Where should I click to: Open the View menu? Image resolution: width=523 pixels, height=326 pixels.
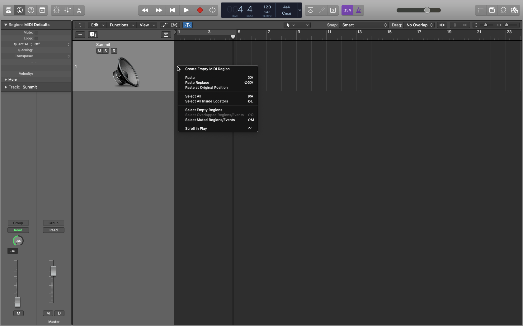(147, 25)
